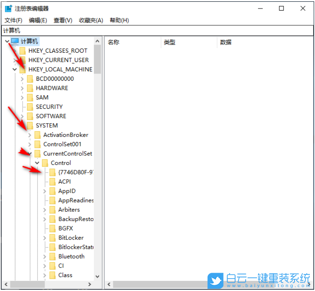
Task: Click the ControlSet001 folder icon
Action: pyautogui.click(x=37, y=144)
